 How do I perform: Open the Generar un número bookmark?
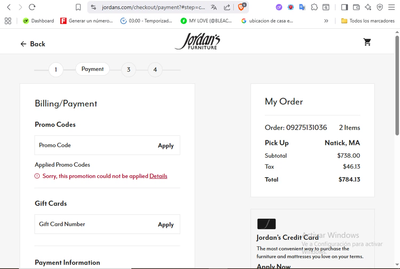point(86,21)
